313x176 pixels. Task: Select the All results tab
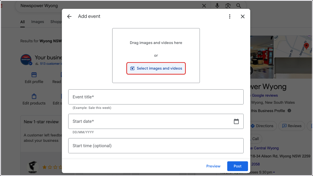[23, 22]
